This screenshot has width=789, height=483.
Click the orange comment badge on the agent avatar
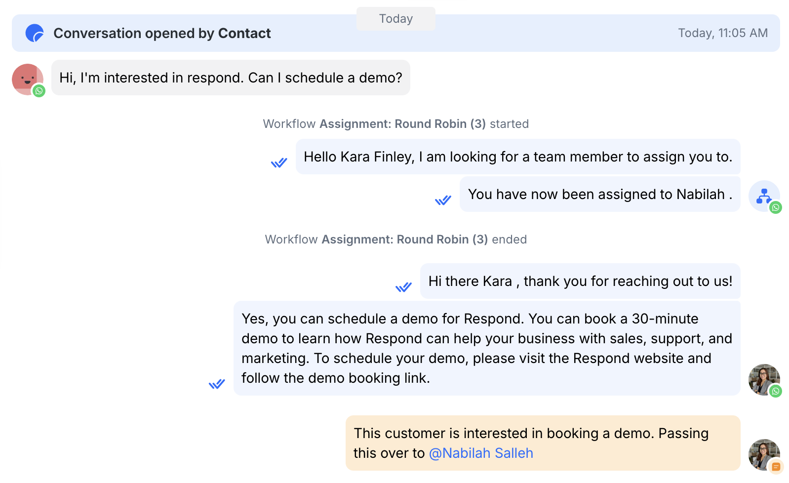click(x=776, y=466)
